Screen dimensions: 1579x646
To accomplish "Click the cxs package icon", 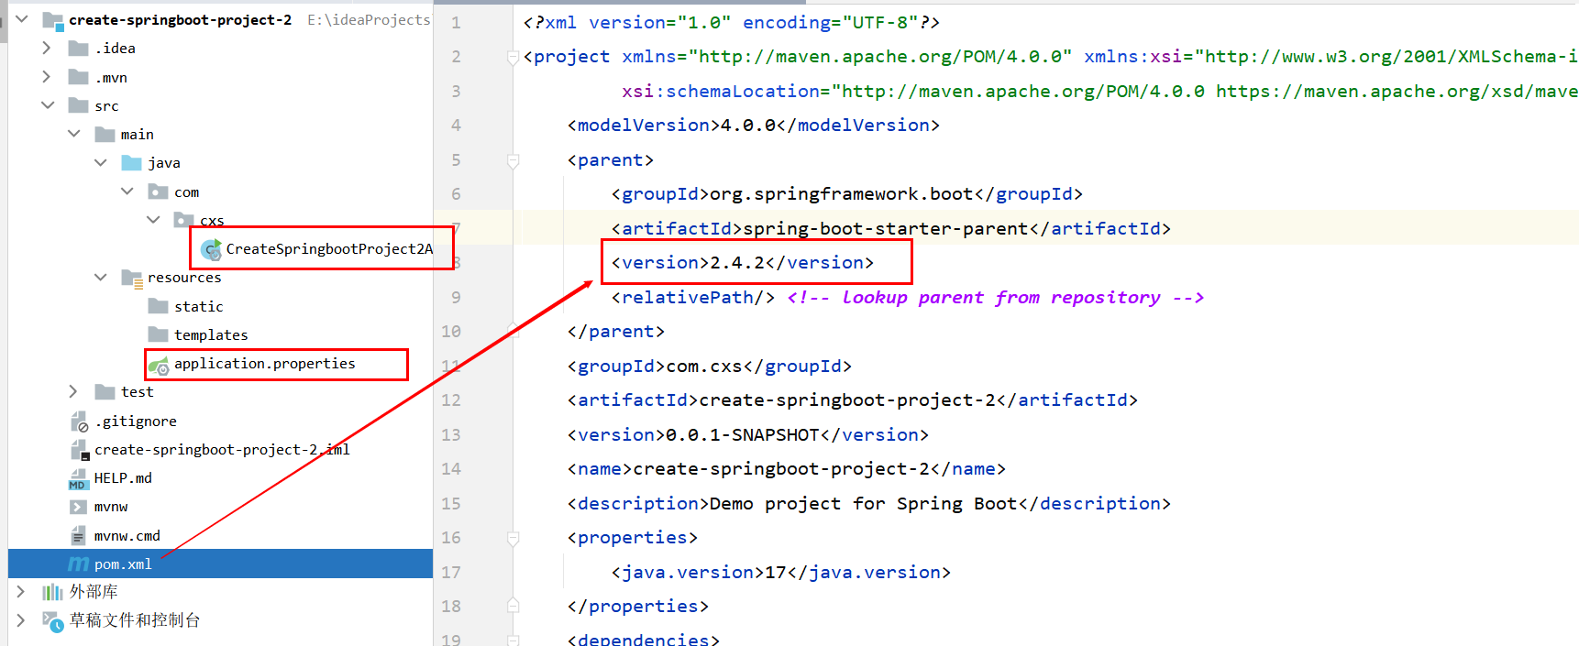I will pos(184,220).
